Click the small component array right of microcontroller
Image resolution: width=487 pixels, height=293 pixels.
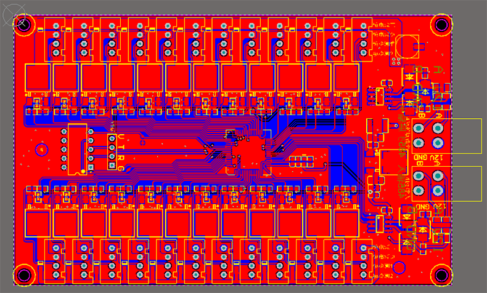pyautogui.click(x=300, y=161)
